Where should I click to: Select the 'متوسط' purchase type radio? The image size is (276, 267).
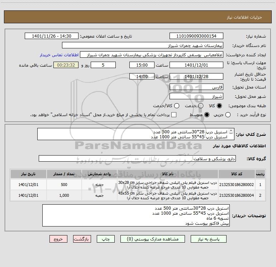207,115
